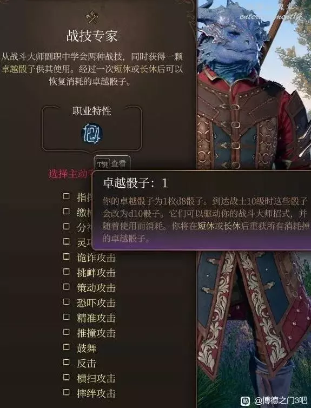The image size is (311, 408).
Task: Click the 卓越骰子: 1 tooltip title
Action: [135, 183]
